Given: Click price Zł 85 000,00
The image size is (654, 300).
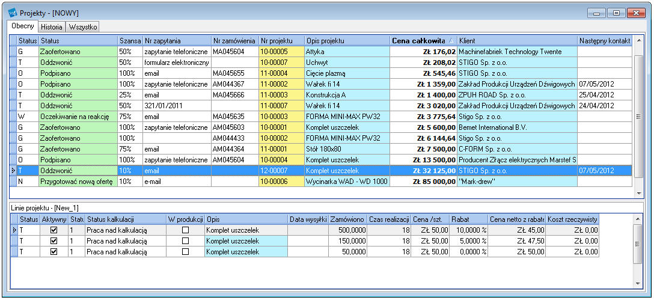Looking at the screenshot, I should [423, 182].
